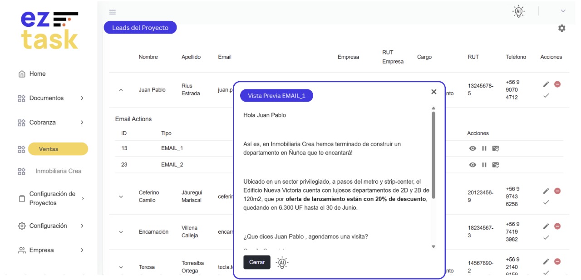Collapse the Juan Pablo row
Screen dimensions: 581x280
tap(121, 90)
